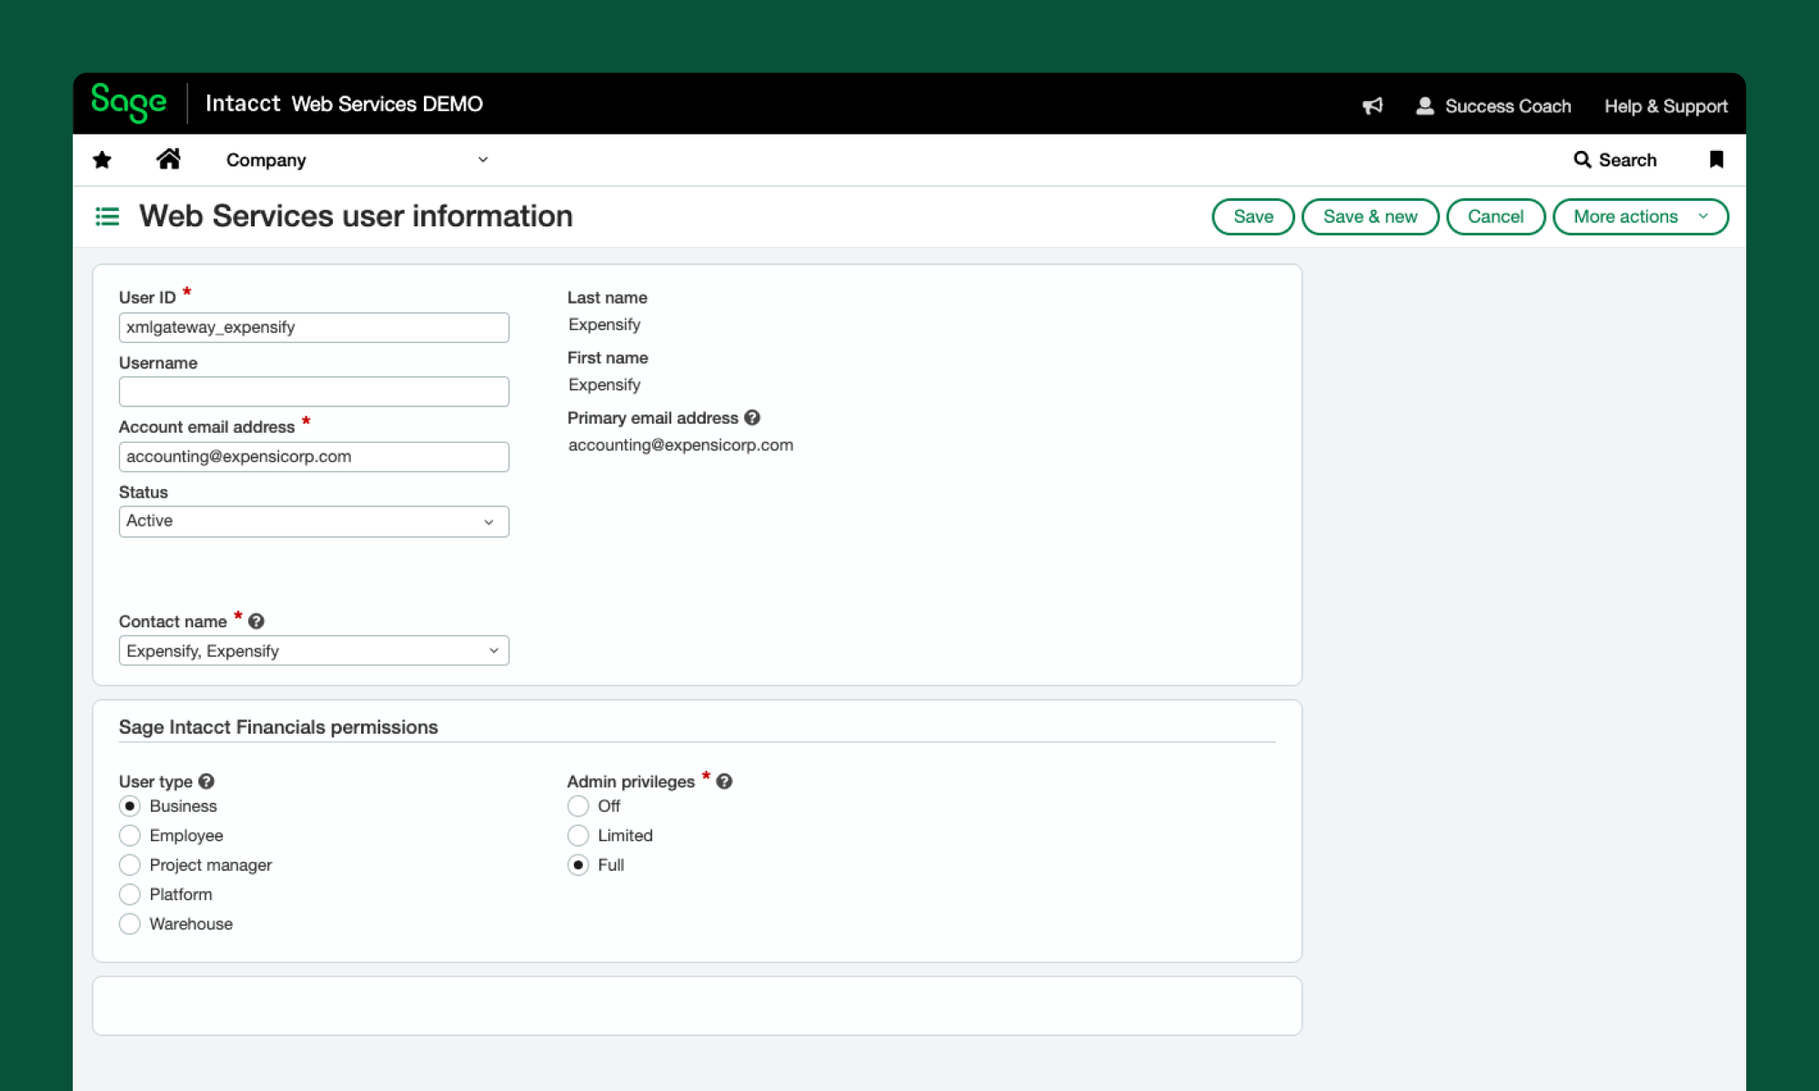The image size is (1819, 1091).
Task: Click the megaphone announcement icon
Action: point(1372,106)
